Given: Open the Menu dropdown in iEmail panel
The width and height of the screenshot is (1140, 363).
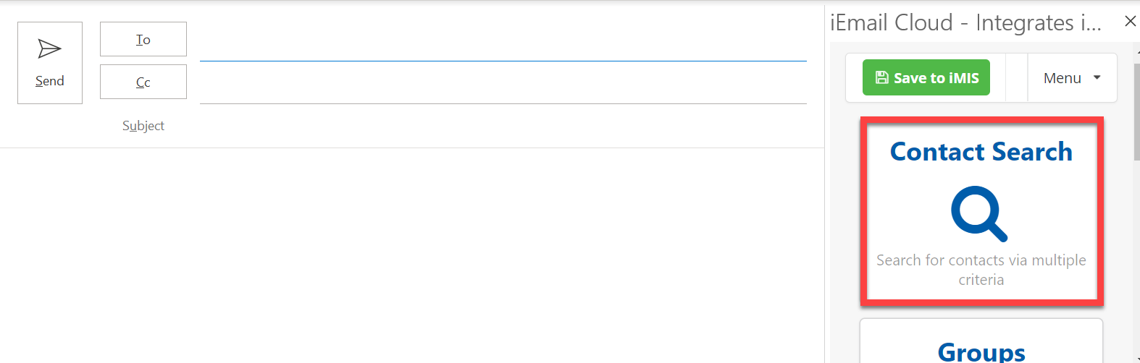Looking at the screenshot, I should click(x=1072, y=78).
